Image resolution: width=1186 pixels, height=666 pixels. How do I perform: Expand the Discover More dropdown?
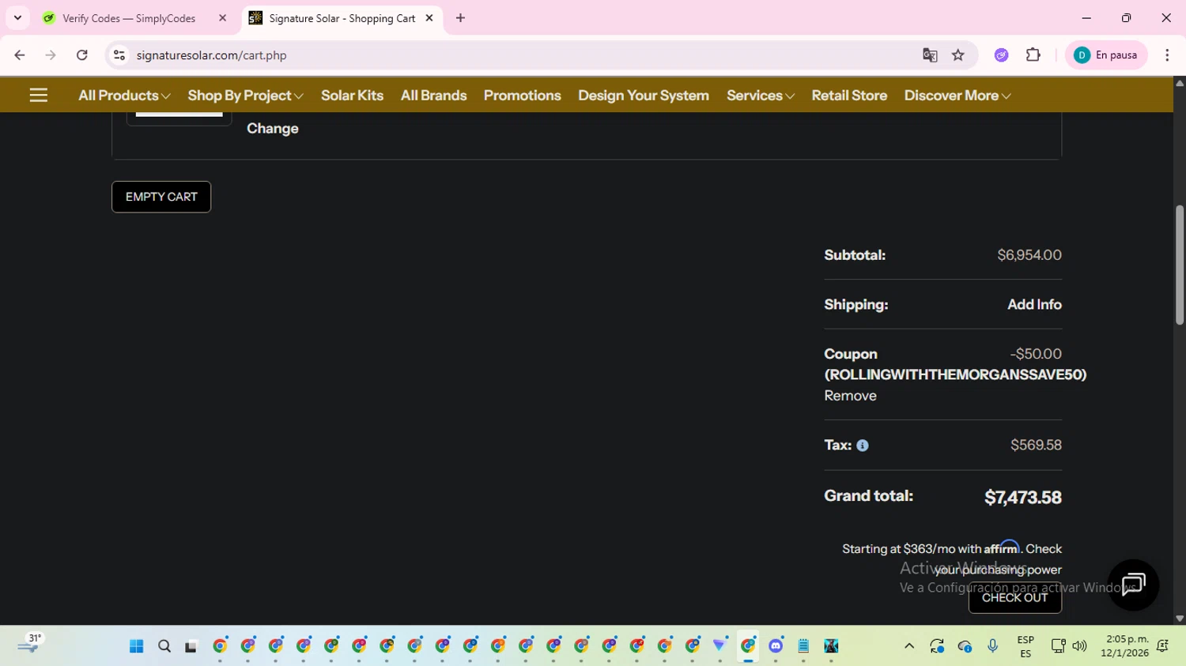(x=957, y=96)
